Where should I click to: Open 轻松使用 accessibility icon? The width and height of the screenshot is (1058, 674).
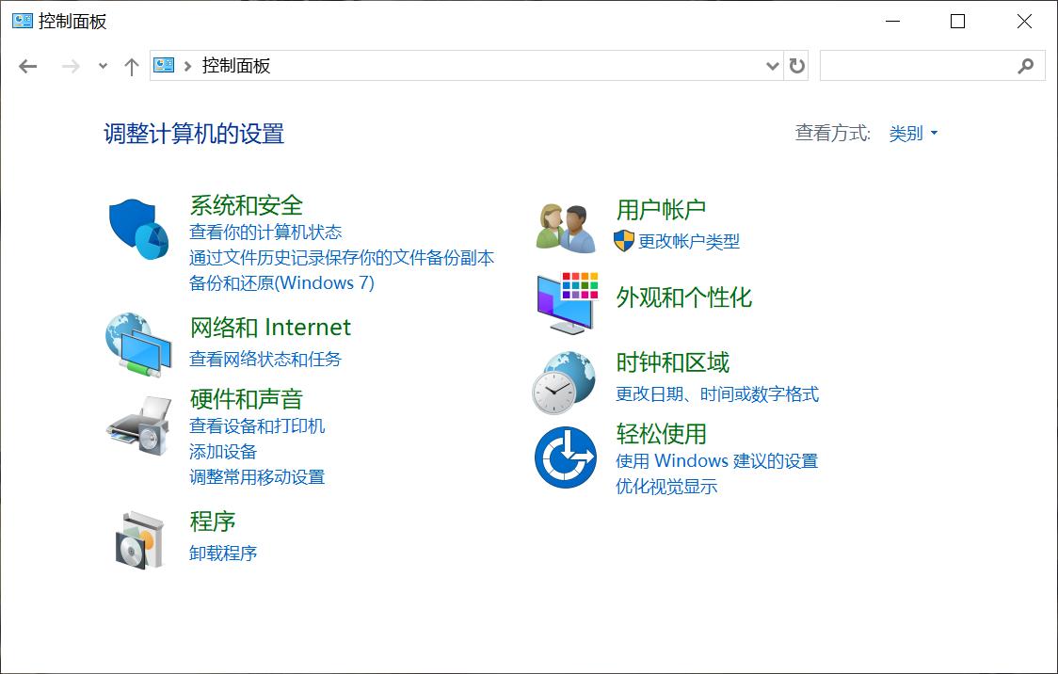tap(564, 457)
